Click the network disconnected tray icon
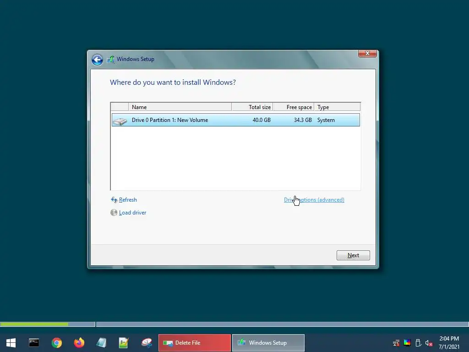 tap(396, 343)
